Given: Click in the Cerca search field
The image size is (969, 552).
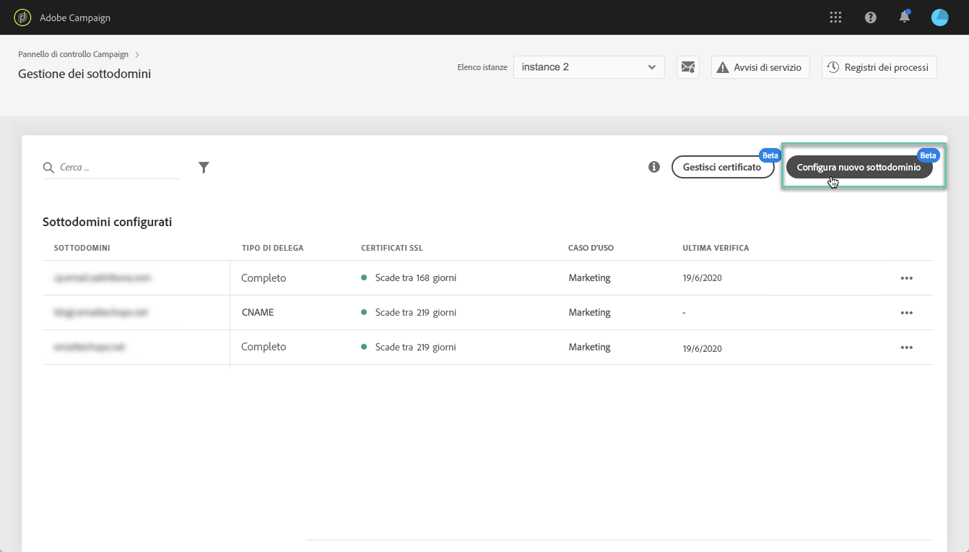Looking at the screenshot, I should pyautogui.click(x=118, y=167).
